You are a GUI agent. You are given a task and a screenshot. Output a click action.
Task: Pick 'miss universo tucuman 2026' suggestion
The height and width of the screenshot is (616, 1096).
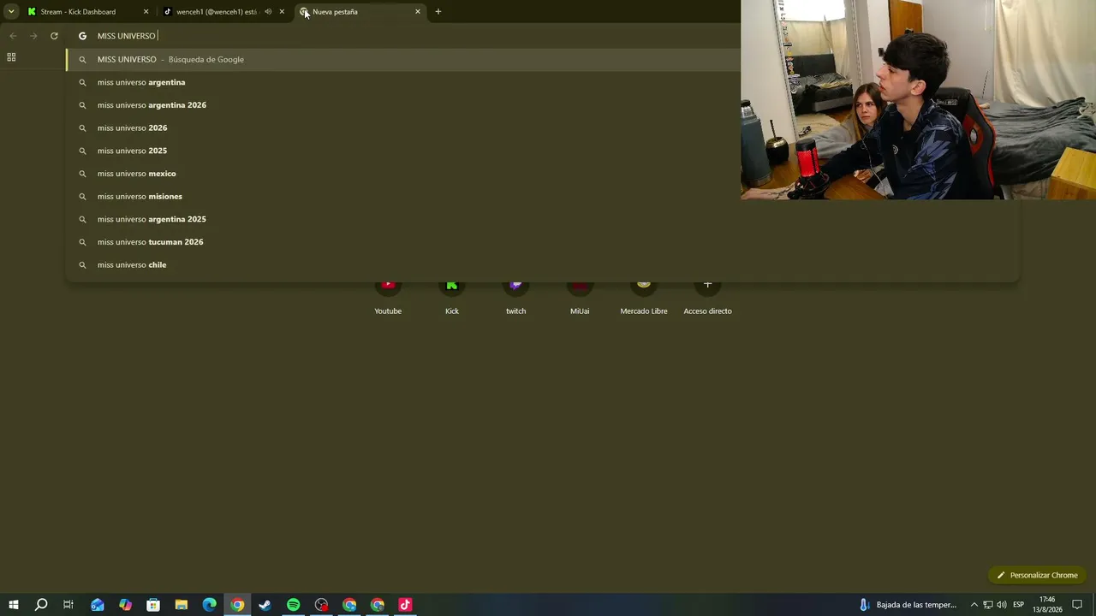[x=542, y=242]
